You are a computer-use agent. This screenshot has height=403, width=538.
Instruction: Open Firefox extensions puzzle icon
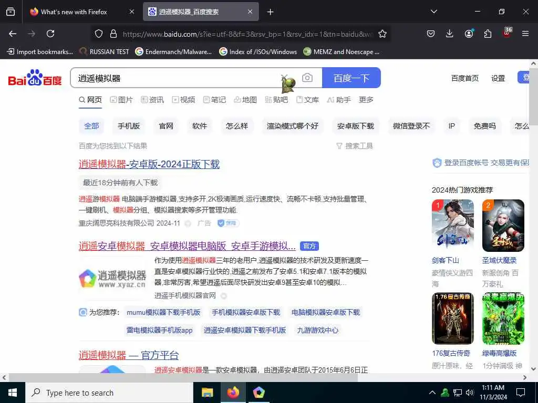click(488, 34)
